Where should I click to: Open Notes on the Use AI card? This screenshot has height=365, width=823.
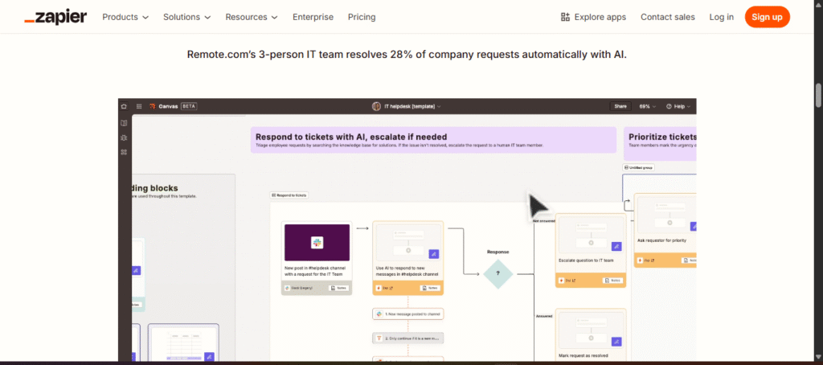coord(429,288)
